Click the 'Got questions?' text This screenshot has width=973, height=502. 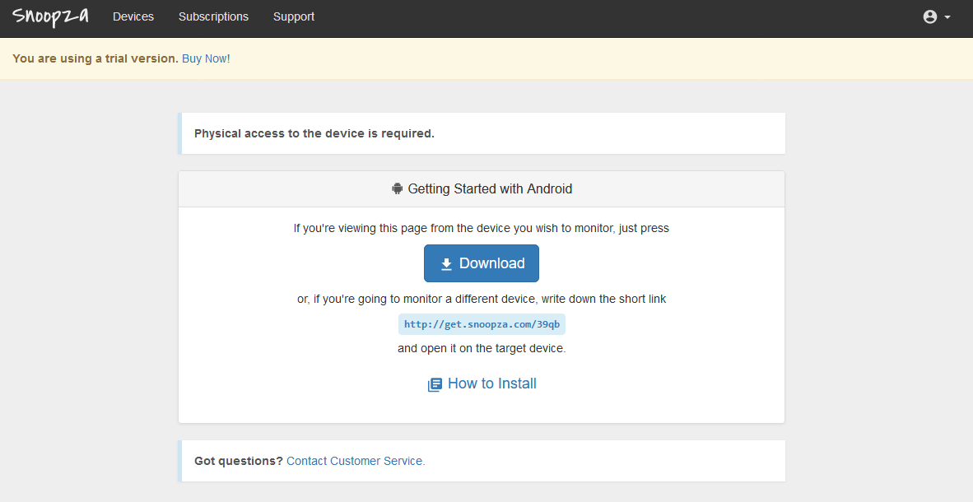[x=238, y=461]
